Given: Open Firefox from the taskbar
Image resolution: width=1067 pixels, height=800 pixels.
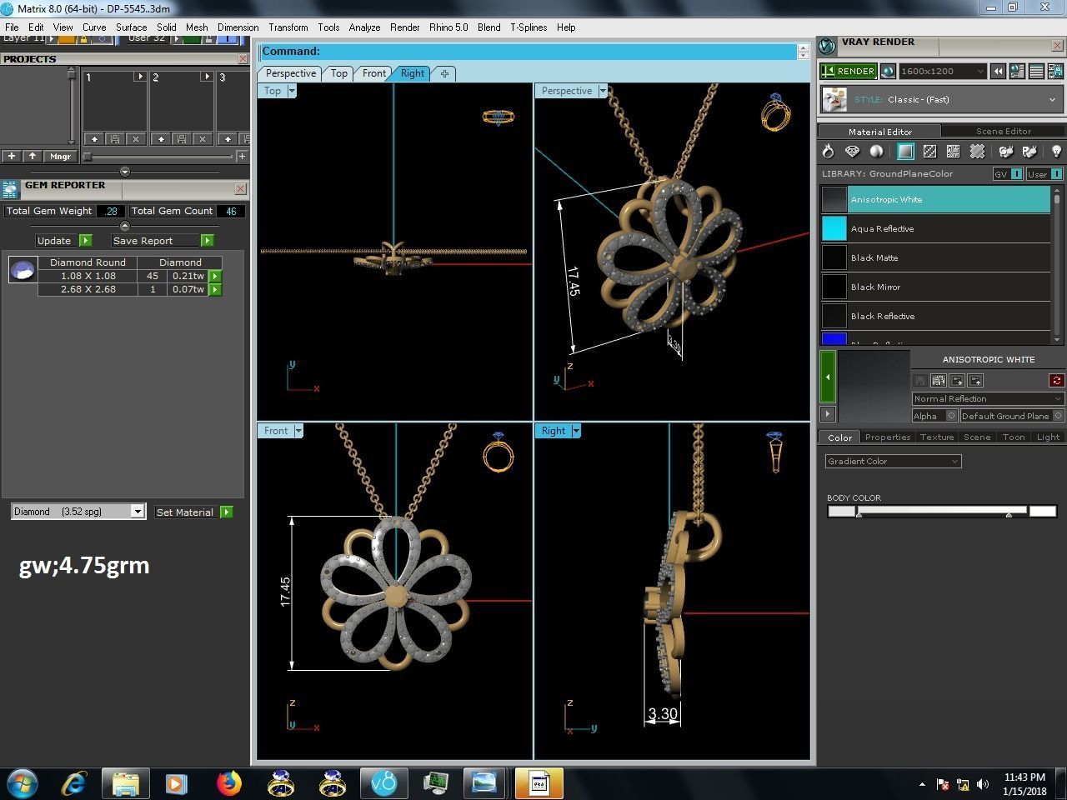Looking at the screenshot, I should tap(228, 783).
